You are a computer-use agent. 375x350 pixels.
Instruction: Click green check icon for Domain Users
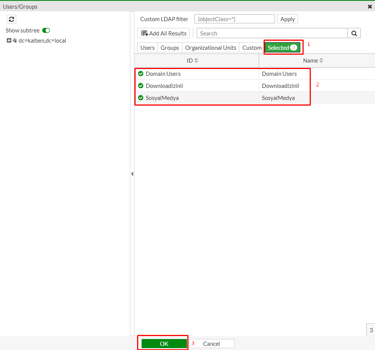click(x=140, y=74)
